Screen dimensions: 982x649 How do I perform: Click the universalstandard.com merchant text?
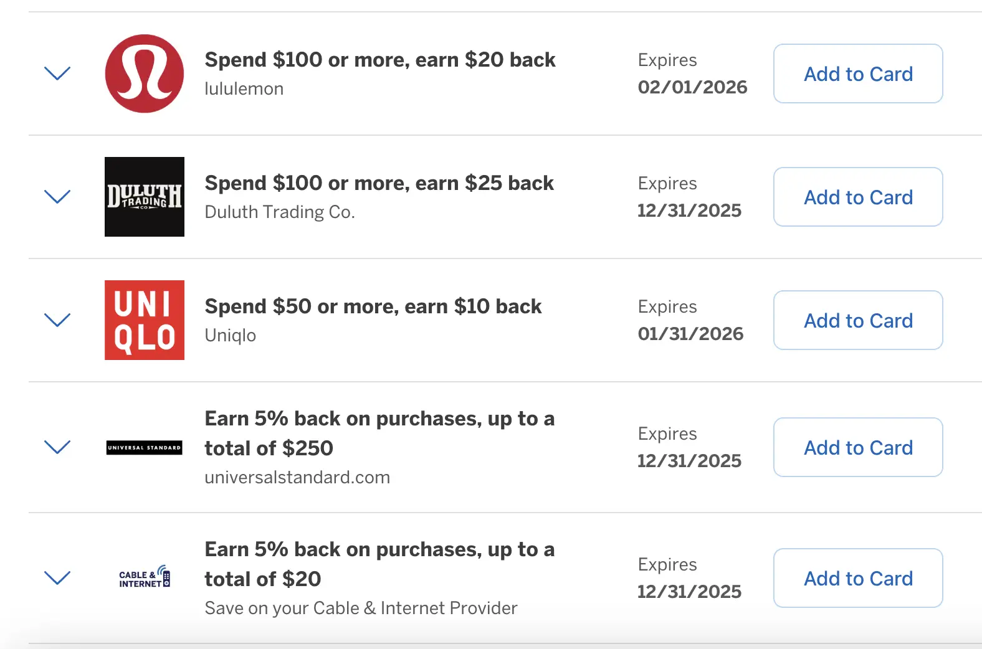[x=297, y=477]
